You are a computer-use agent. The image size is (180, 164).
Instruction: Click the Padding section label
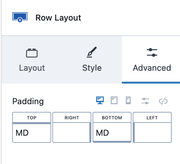coord(28,101)
